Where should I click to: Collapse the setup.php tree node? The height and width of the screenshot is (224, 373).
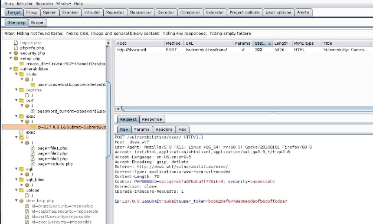tap(11, 58)
